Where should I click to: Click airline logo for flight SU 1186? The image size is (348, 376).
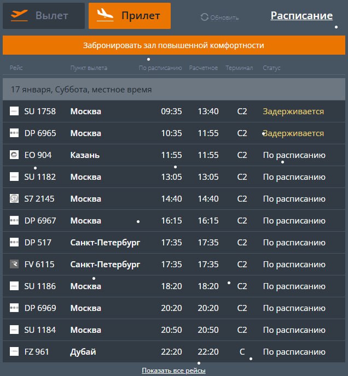(14, 286)
